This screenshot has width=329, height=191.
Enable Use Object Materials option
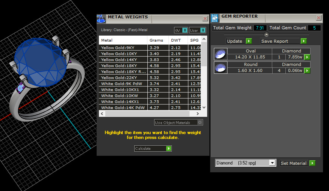point(200,122)
